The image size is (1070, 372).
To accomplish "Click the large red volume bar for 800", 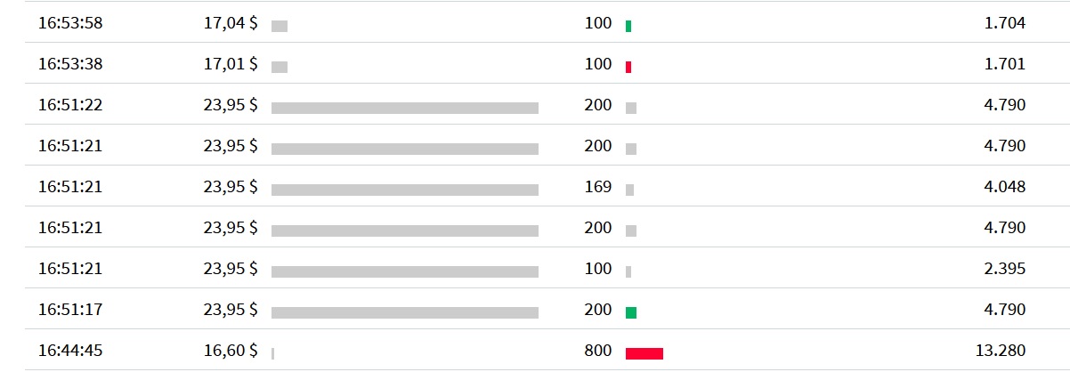I will pyautogui.click(x=644, y=353).
